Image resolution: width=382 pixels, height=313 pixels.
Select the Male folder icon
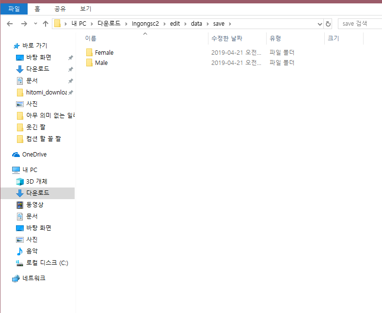tap(89, 63)
